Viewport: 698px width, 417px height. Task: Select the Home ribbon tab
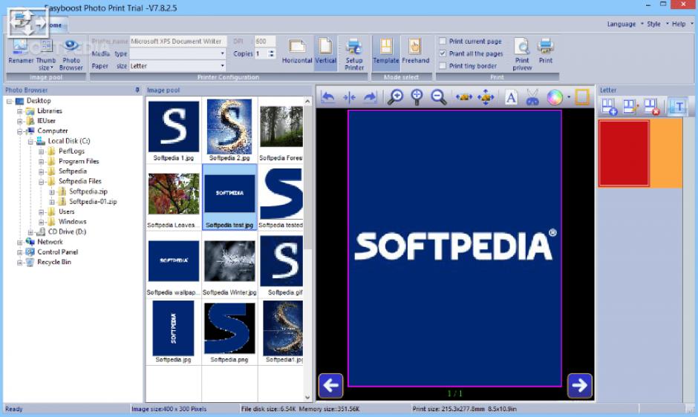pyautogui.click(x=56, y=25)
